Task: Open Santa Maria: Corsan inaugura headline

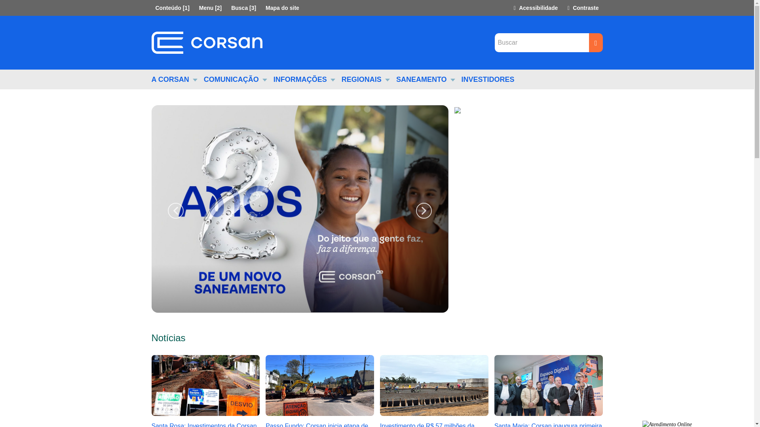Action: pyautogui.click(x=548, y=425)
